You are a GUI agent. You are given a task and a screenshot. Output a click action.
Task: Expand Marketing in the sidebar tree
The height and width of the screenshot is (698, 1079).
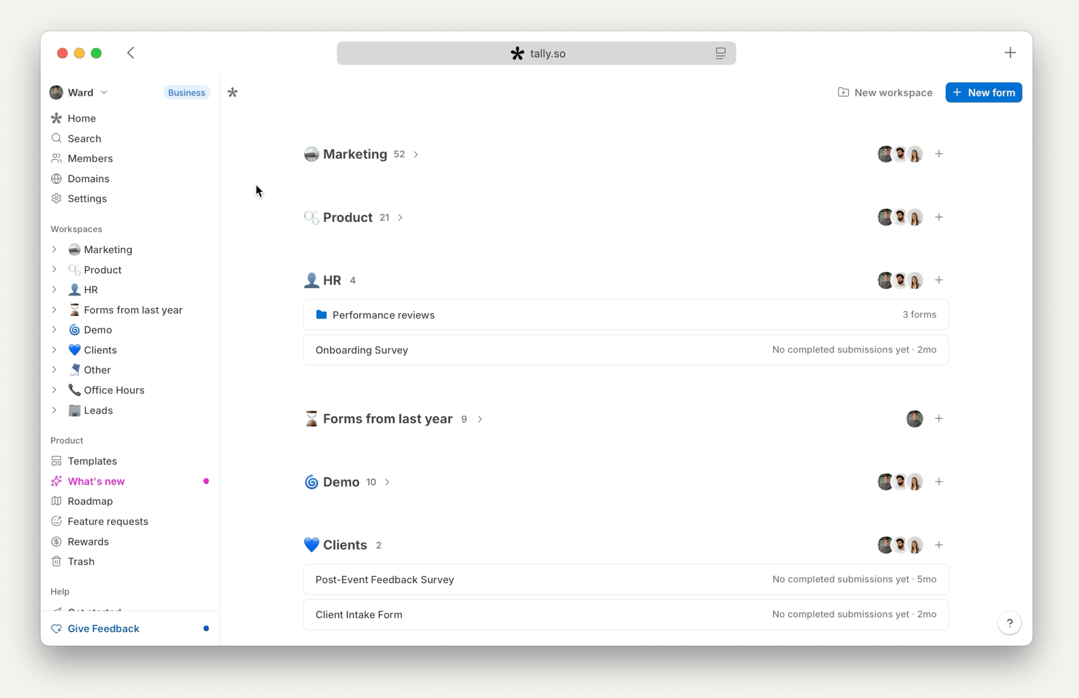coord(54,249)
